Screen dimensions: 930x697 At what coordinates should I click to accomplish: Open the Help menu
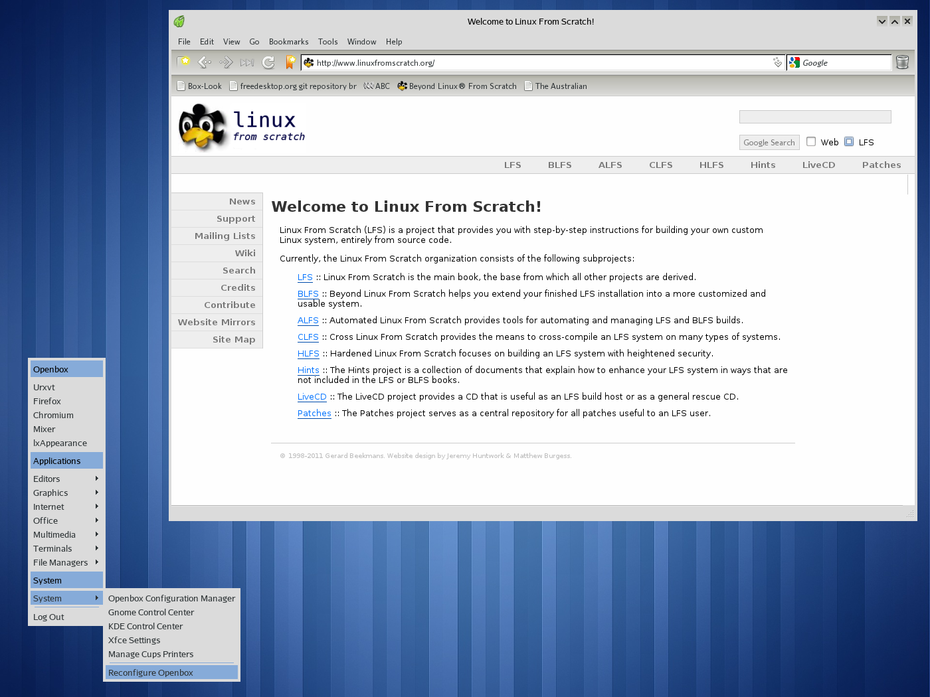[394, 42]
